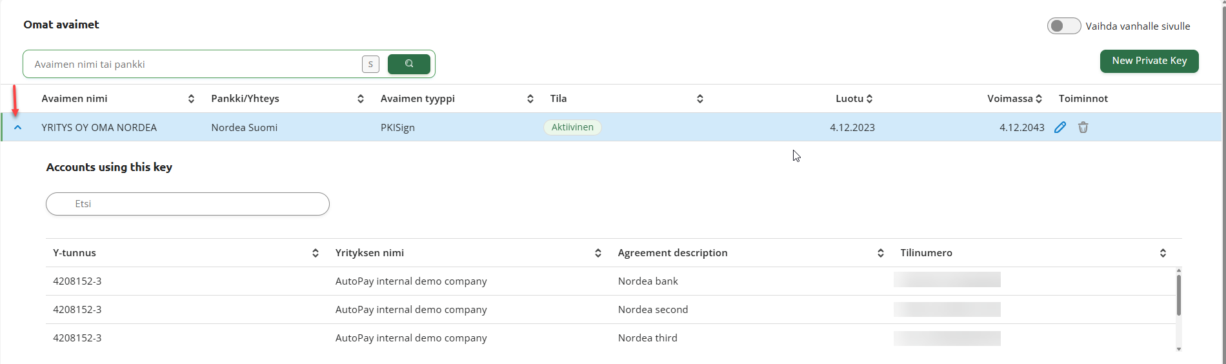Click the New Private Key button
This screenshot has height=364, width=1226.
pos(1149,61)
